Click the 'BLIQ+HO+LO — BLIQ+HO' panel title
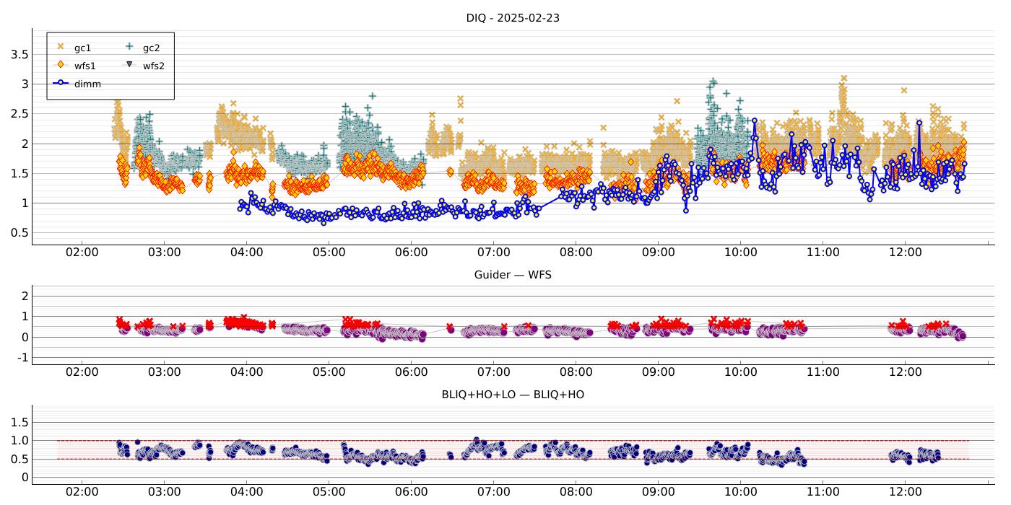The image size is (1011, 505). [x=513, y=395]
